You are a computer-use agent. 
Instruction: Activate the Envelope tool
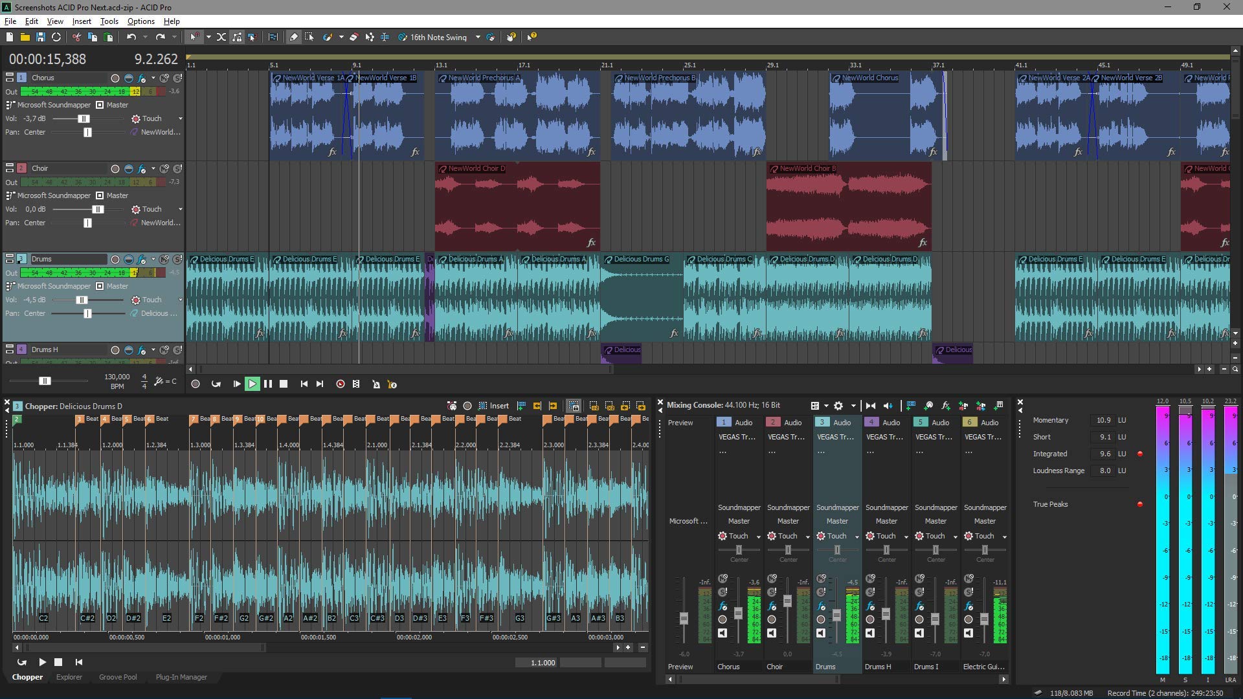[369, 37]
